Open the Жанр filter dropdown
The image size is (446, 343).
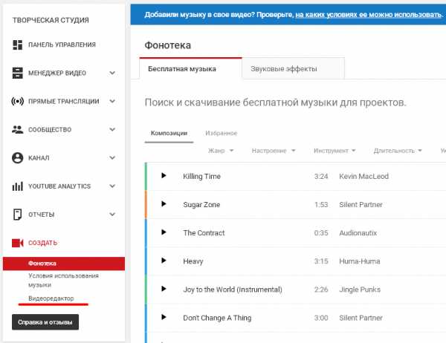click(x=221, y=151)
